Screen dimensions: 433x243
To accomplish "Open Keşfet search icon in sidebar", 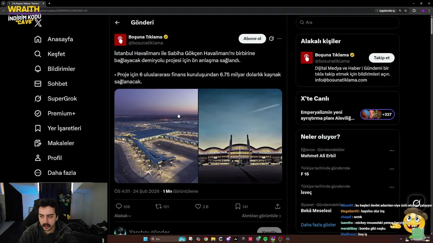I will (x=38, y=54).
